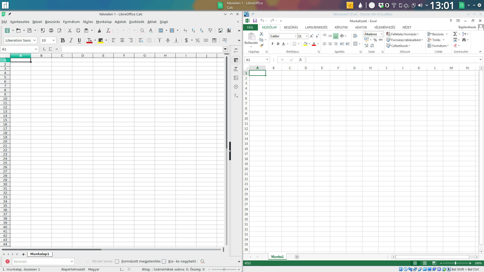Enable Formázott megjelenítés checkbox in find bar
This screenshot has width=484, height=272.
(117, 261)
